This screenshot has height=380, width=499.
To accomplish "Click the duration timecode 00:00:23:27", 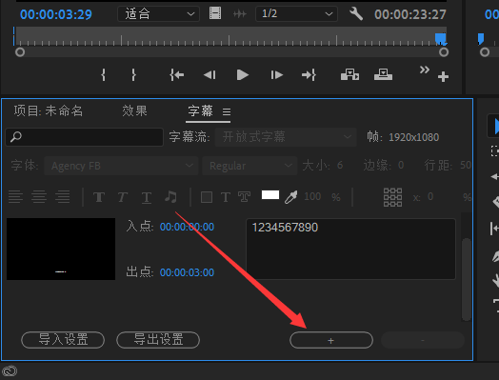I will [410, 14].
